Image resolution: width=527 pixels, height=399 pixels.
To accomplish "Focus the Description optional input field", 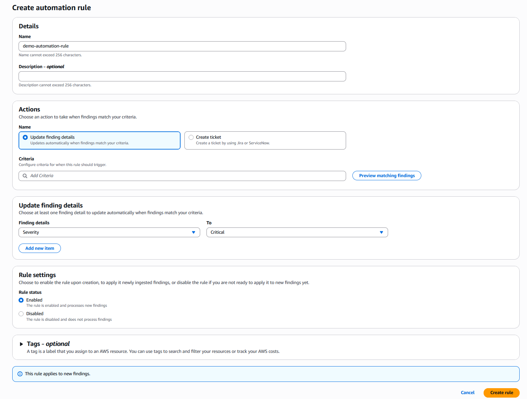I will tap(182, 76).
